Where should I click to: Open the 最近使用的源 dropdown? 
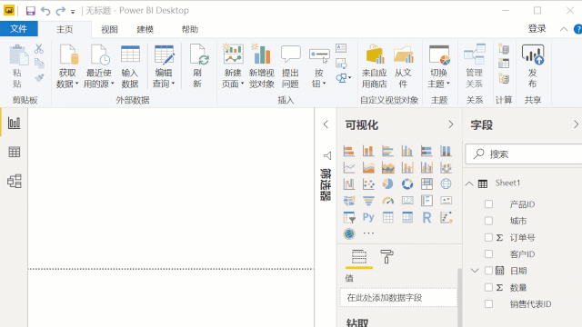(99, 66)
